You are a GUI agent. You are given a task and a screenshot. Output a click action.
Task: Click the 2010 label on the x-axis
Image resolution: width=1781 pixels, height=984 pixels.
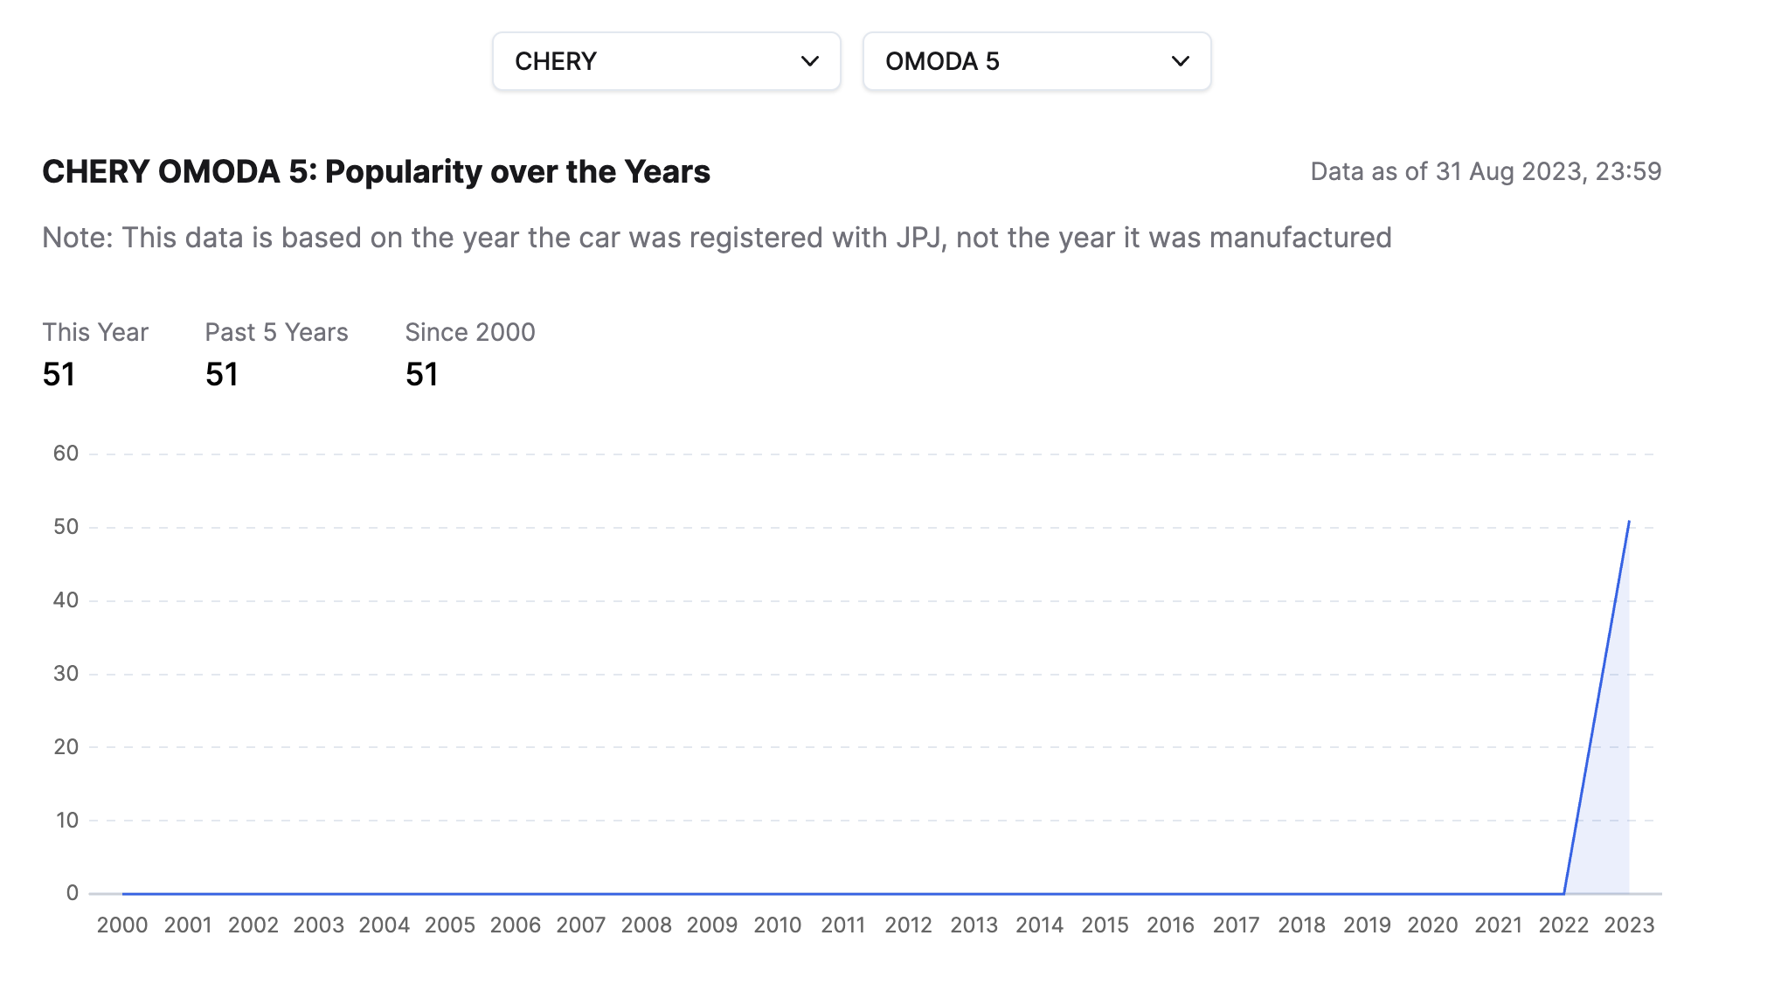(x=778, y=925)
